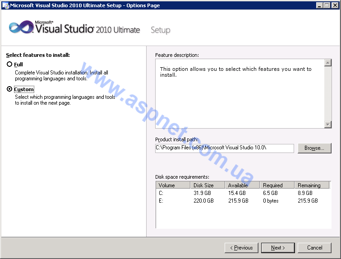Click the 8.9 GB remaining cell
This screenshot has width=341, height=259.
305,193
